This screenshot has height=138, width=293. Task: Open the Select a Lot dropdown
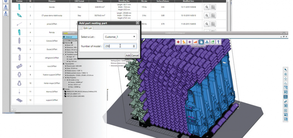coord(120,37)
